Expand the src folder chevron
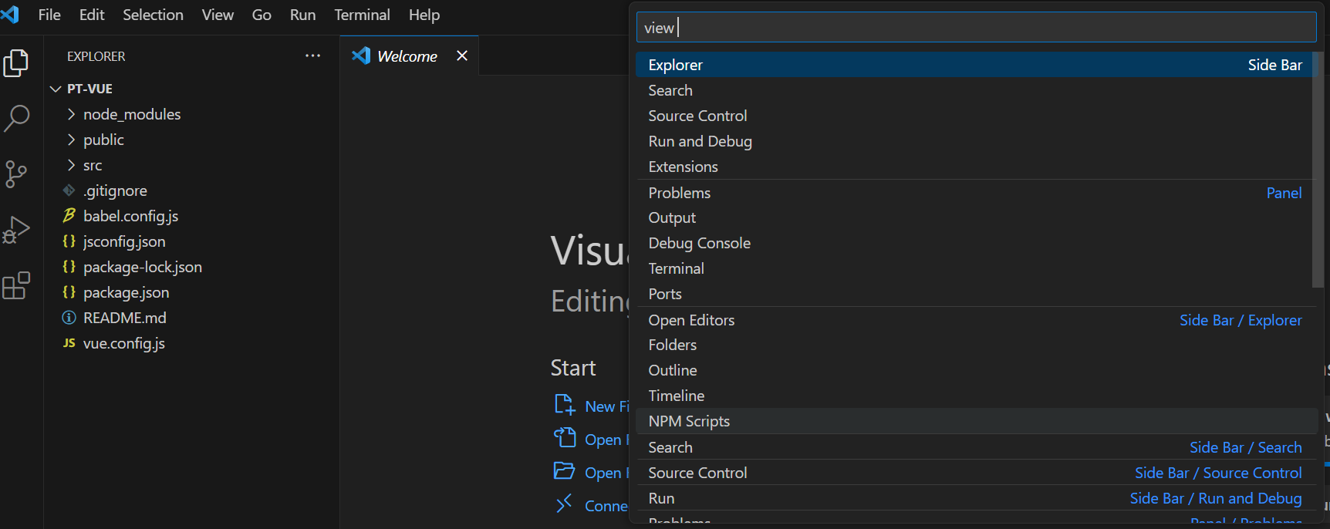 point(71,165)
